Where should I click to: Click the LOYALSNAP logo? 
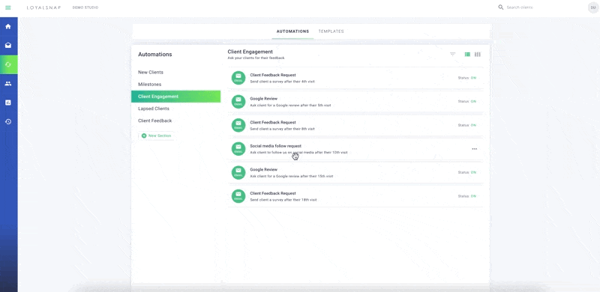[43, 7]
